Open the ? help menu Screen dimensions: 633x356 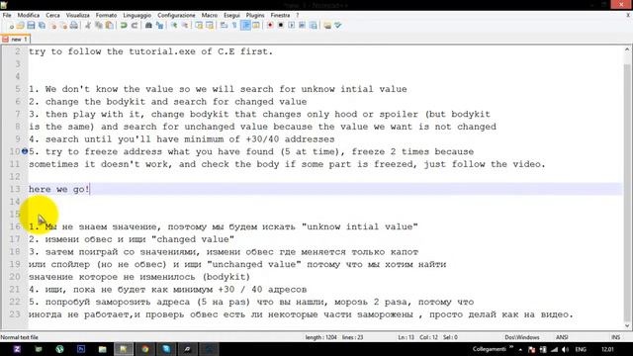click(297, 15)
